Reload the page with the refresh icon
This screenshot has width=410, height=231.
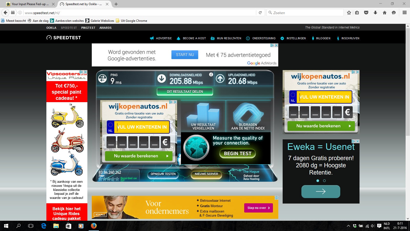pyautogui.click(x=260, y=13)
